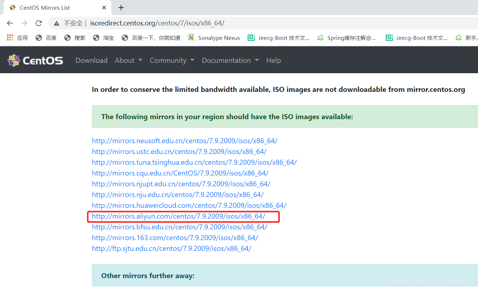The width and height of the screenshot is (478, 290).
Task: Click the 'In order to conserve' bandwidth notice
Action: click(x=278, y=89)
